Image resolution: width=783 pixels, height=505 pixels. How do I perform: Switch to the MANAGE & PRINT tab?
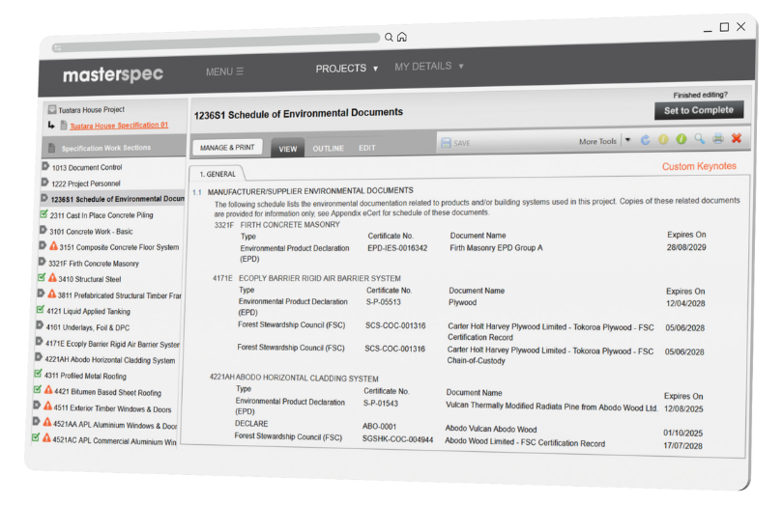pos(227,148)
